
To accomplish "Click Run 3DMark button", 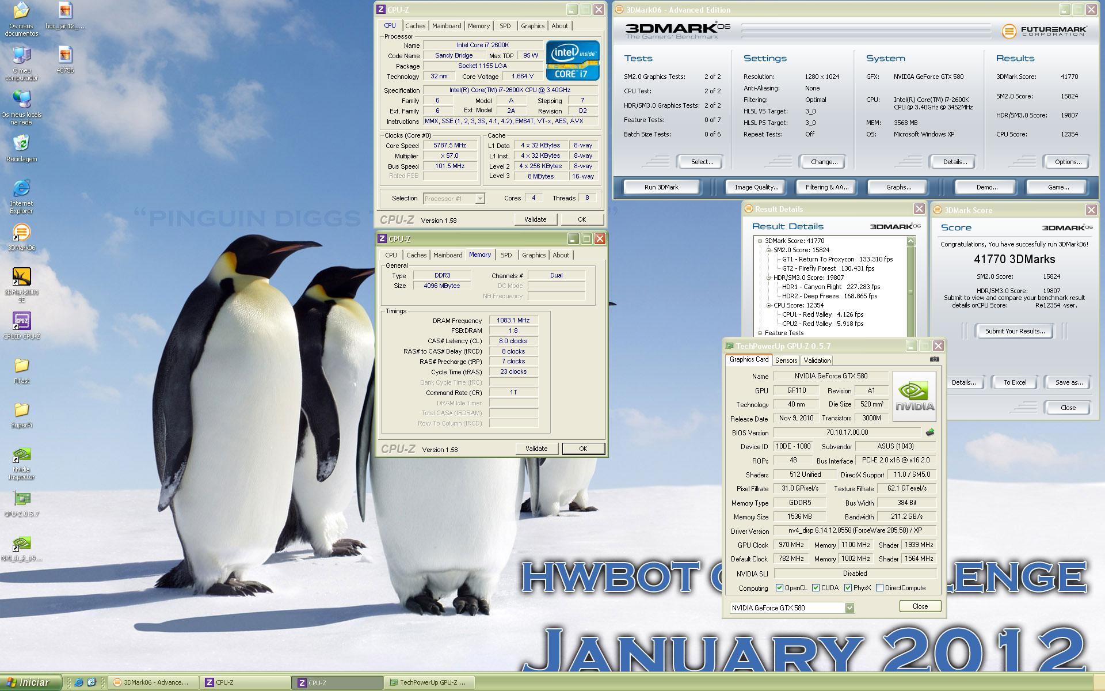I will tap(661, 187).
